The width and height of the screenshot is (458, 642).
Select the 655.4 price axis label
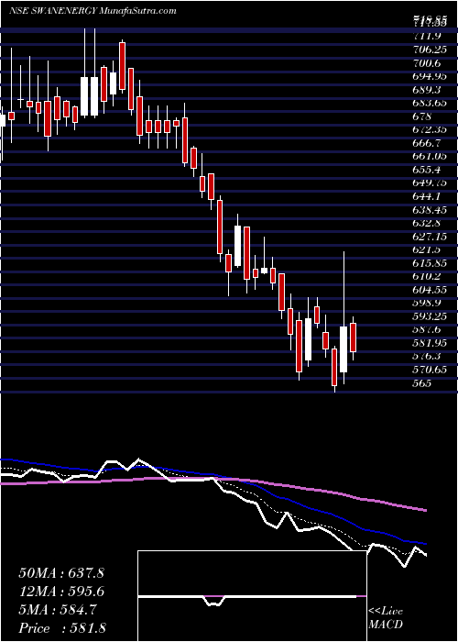(429, 170)
